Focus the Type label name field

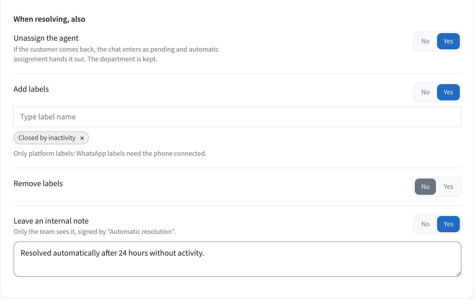237,117
